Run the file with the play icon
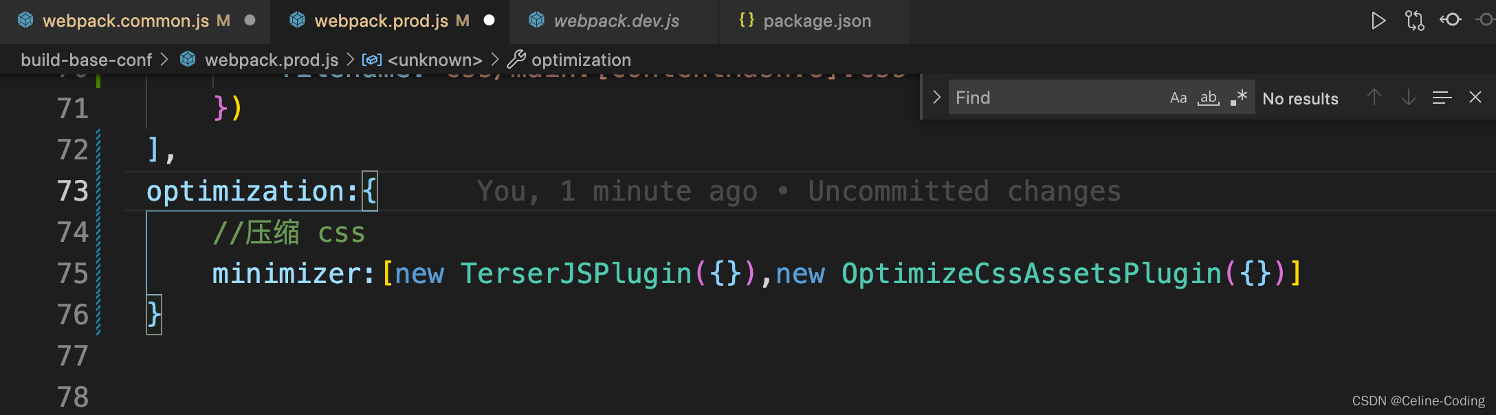 (1378, 21)
